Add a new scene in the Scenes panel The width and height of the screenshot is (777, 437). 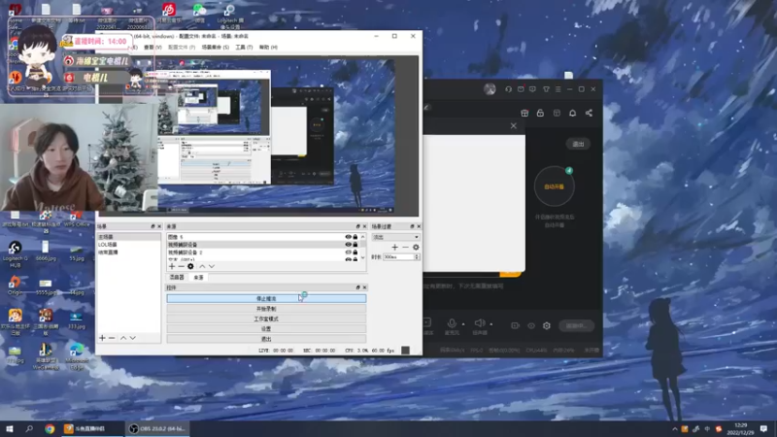tap(102, 338)
